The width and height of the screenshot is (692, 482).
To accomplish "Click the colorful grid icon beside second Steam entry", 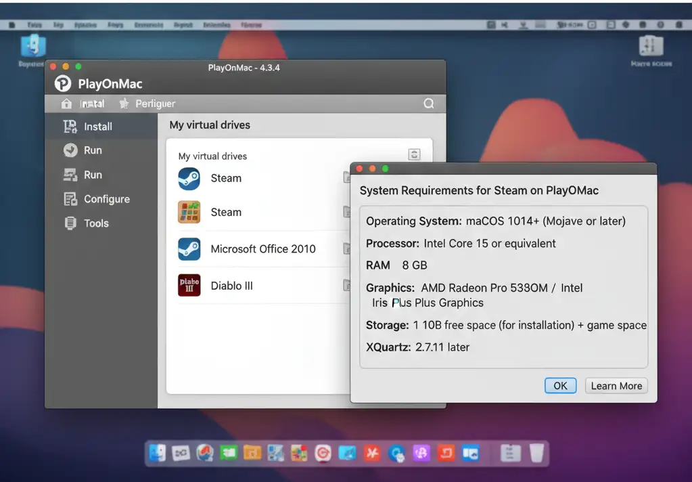I will pyautogui.click(x=189, y=212).
